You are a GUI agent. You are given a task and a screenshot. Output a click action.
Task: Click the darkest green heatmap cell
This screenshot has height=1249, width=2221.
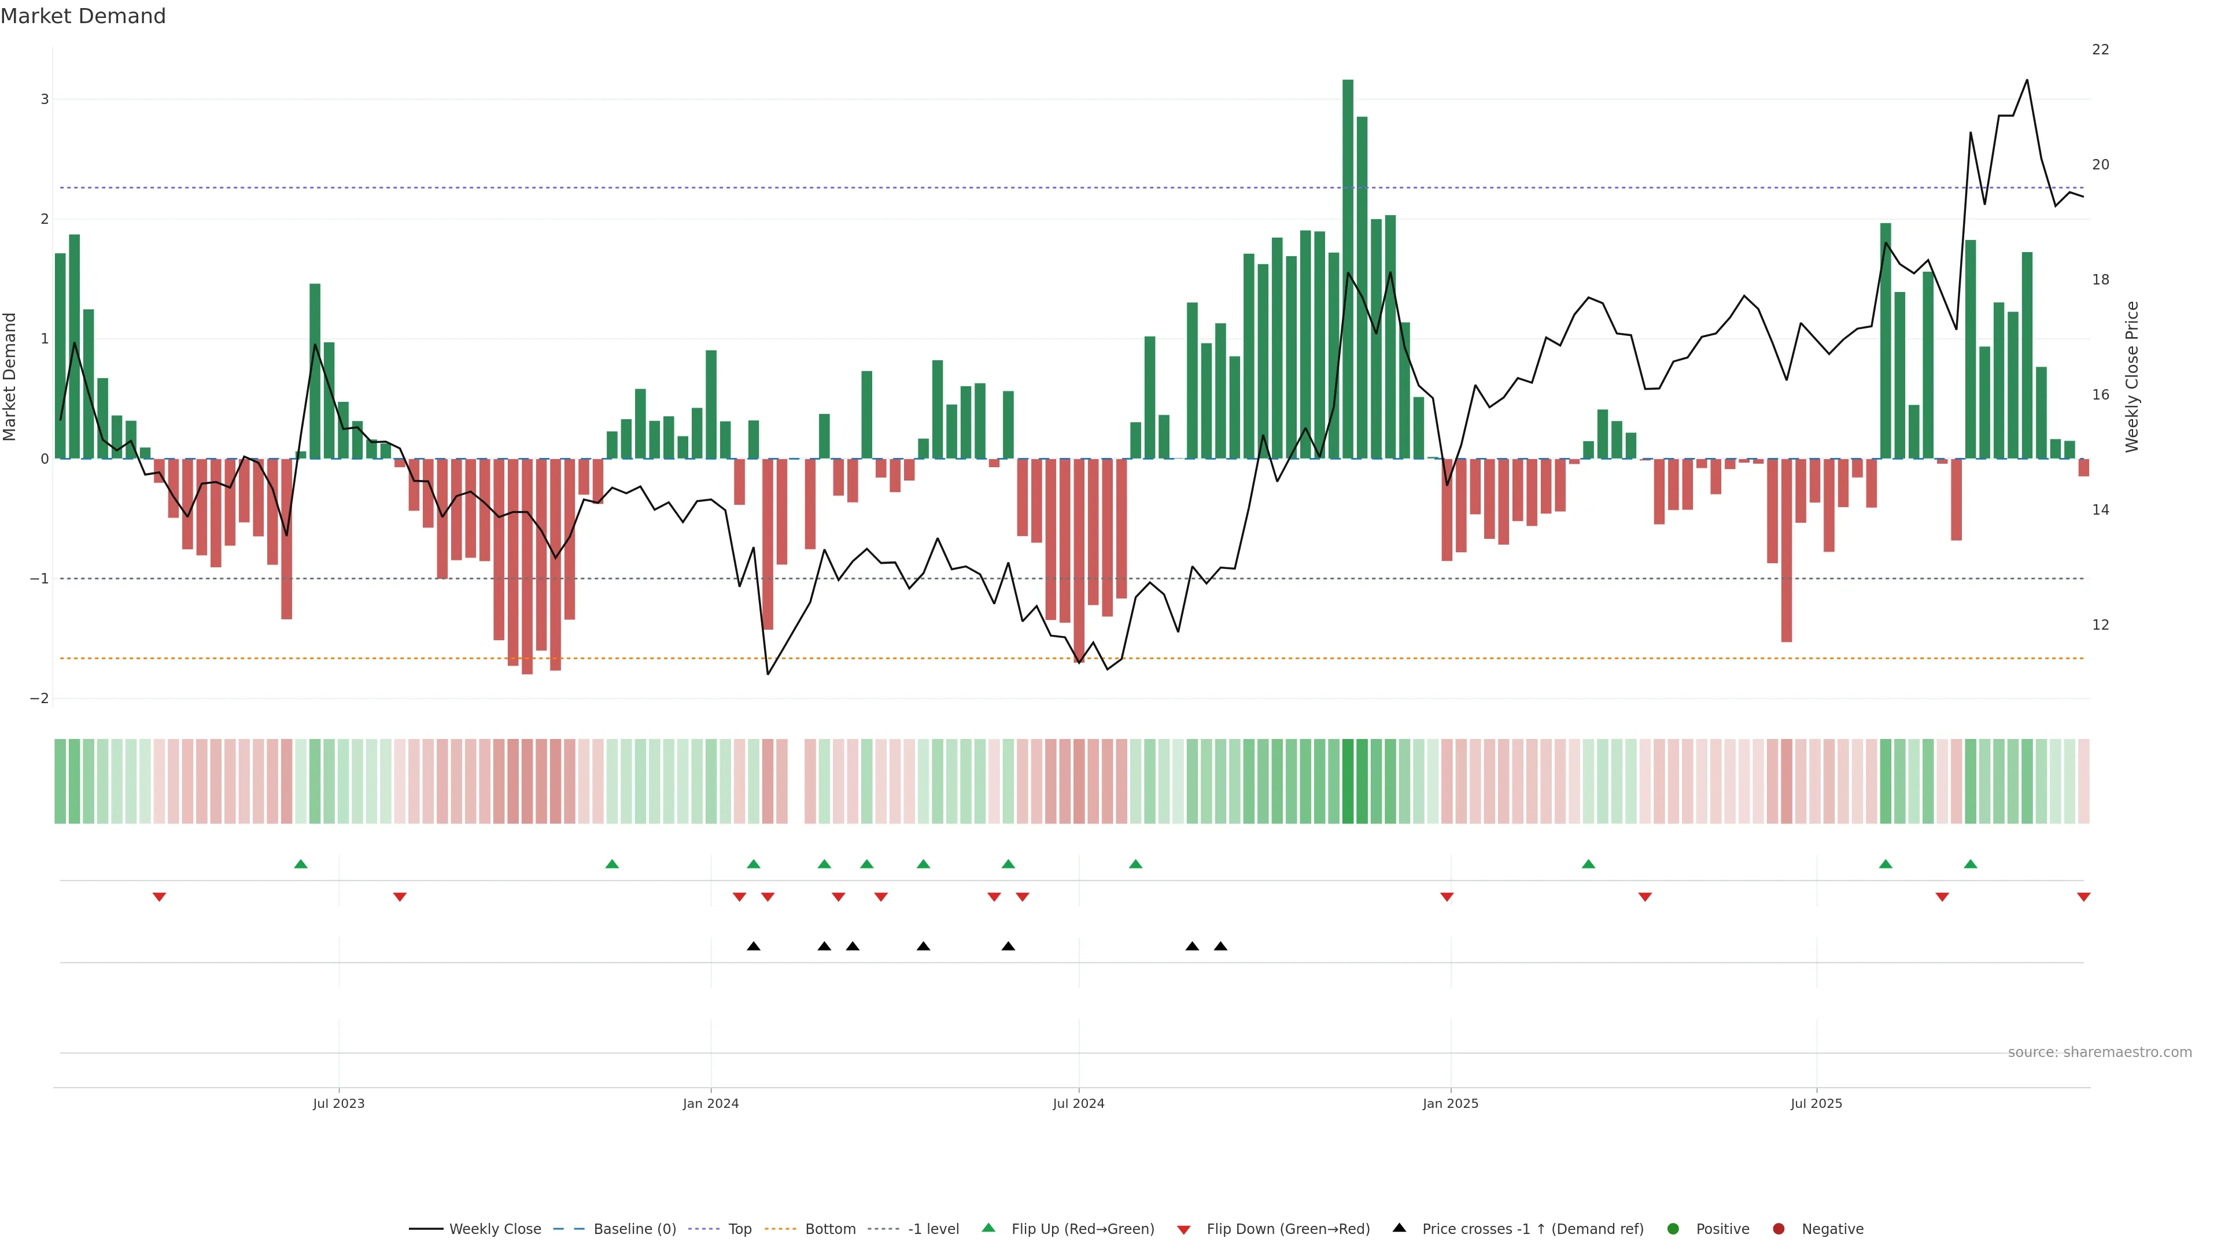pyautogui.click(x=1348, y=781)
